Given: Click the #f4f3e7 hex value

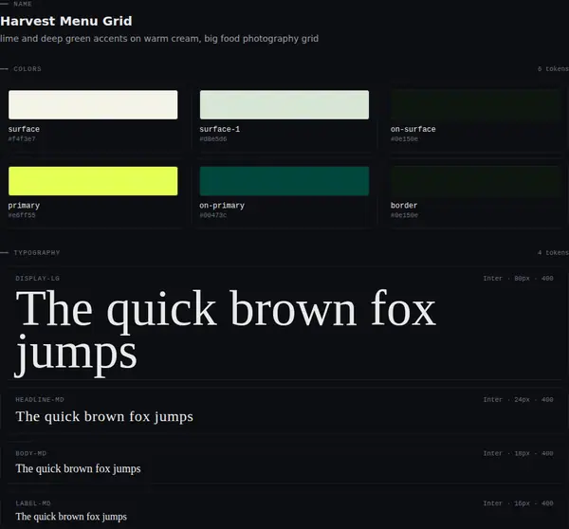Looking at the screenshot, I should coord(22,139).
